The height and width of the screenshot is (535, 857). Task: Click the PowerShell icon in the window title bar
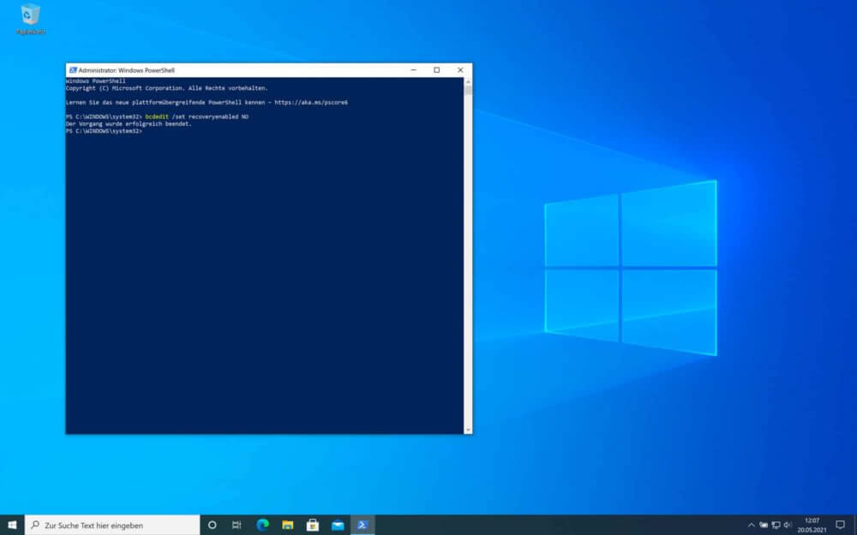pyautogui.click(x=73, y=70)
